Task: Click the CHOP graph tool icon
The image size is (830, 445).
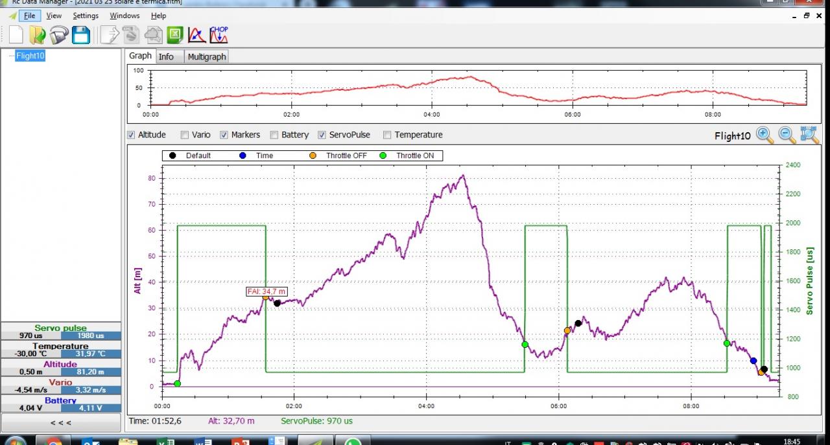Action: click(219, 35)
